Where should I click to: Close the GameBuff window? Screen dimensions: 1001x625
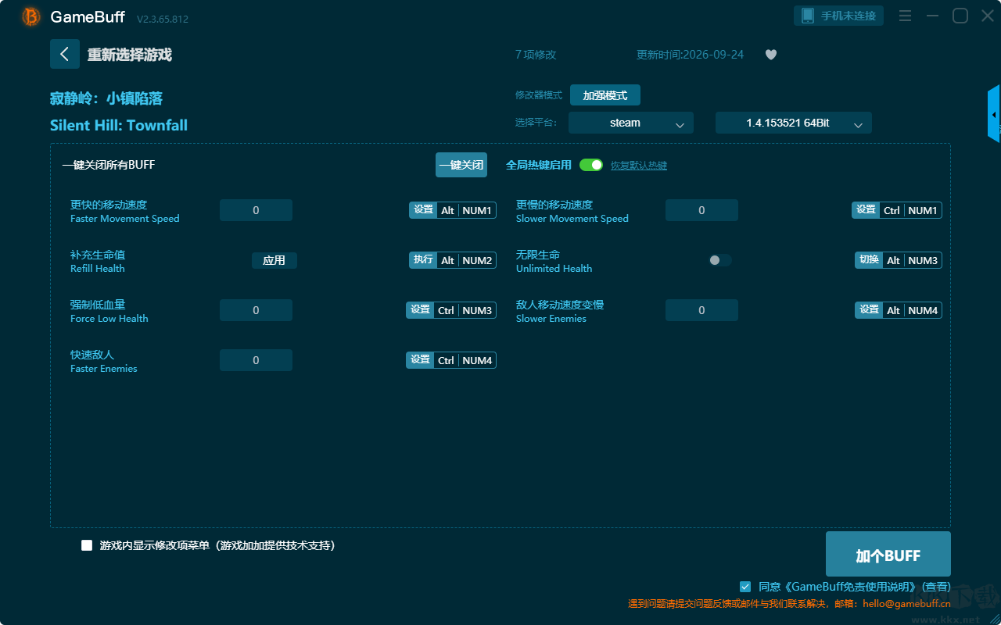point(988,16)
